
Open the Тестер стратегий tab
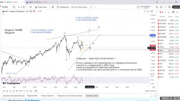coord(48,96)
